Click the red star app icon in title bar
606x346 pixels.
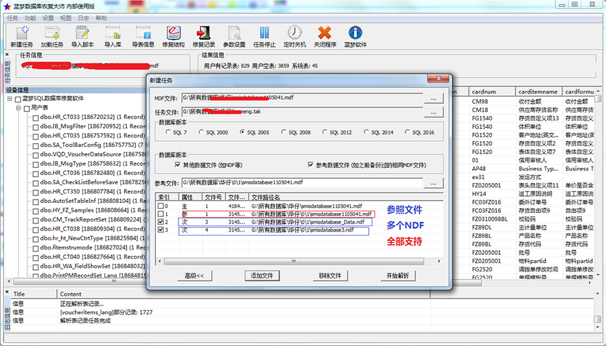tap(7, 7)
